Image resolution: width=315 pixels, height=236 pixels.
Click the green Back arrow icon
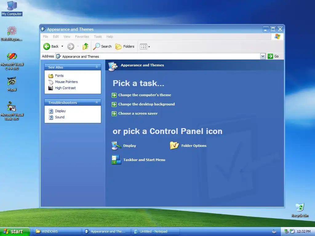point(47,46)
